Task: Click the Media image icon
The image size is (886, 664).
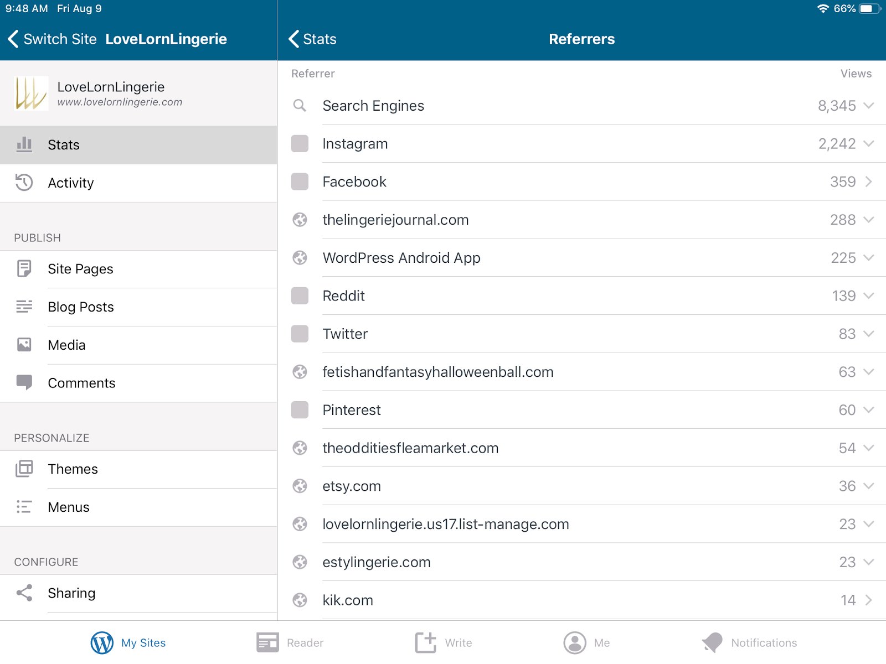Action: (x=24, y=345)
